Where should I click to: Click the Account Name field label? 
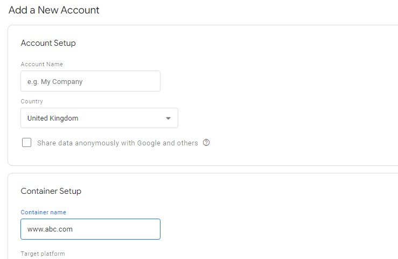42,64
